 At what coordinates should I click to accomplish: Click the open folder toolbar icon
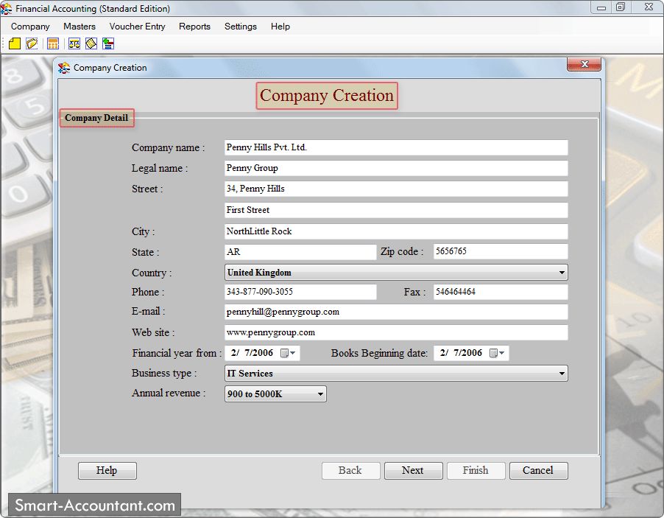32,43
